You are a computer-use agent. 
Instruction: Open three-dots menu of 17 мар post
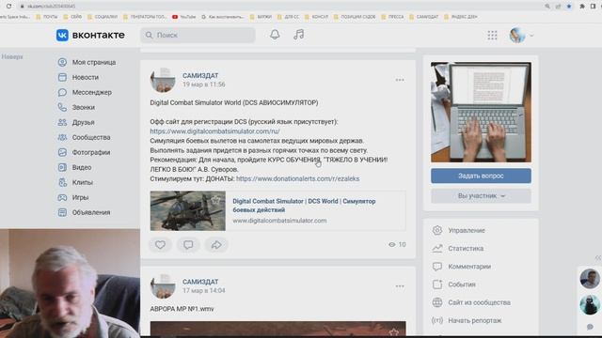pyautogui.click(x=400, y=285)
